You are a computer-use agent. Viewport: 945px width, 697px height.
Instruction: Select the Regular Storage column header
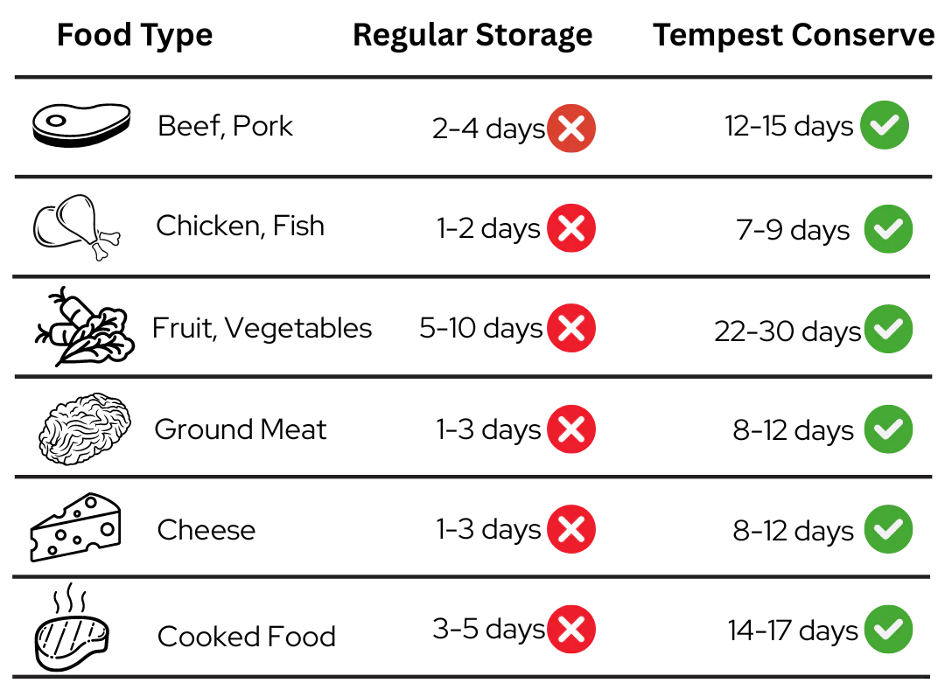coord(472,36)
